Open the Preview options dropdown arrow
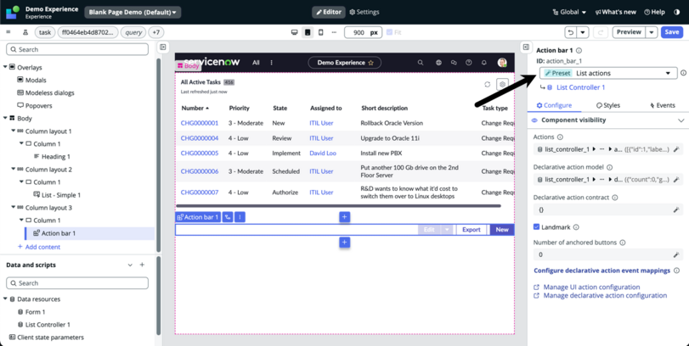 click(652, 32)
